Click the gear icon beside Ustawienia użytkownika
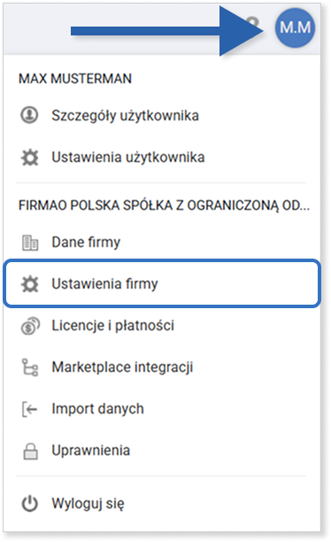331x542 pixels. coord(30,158)
